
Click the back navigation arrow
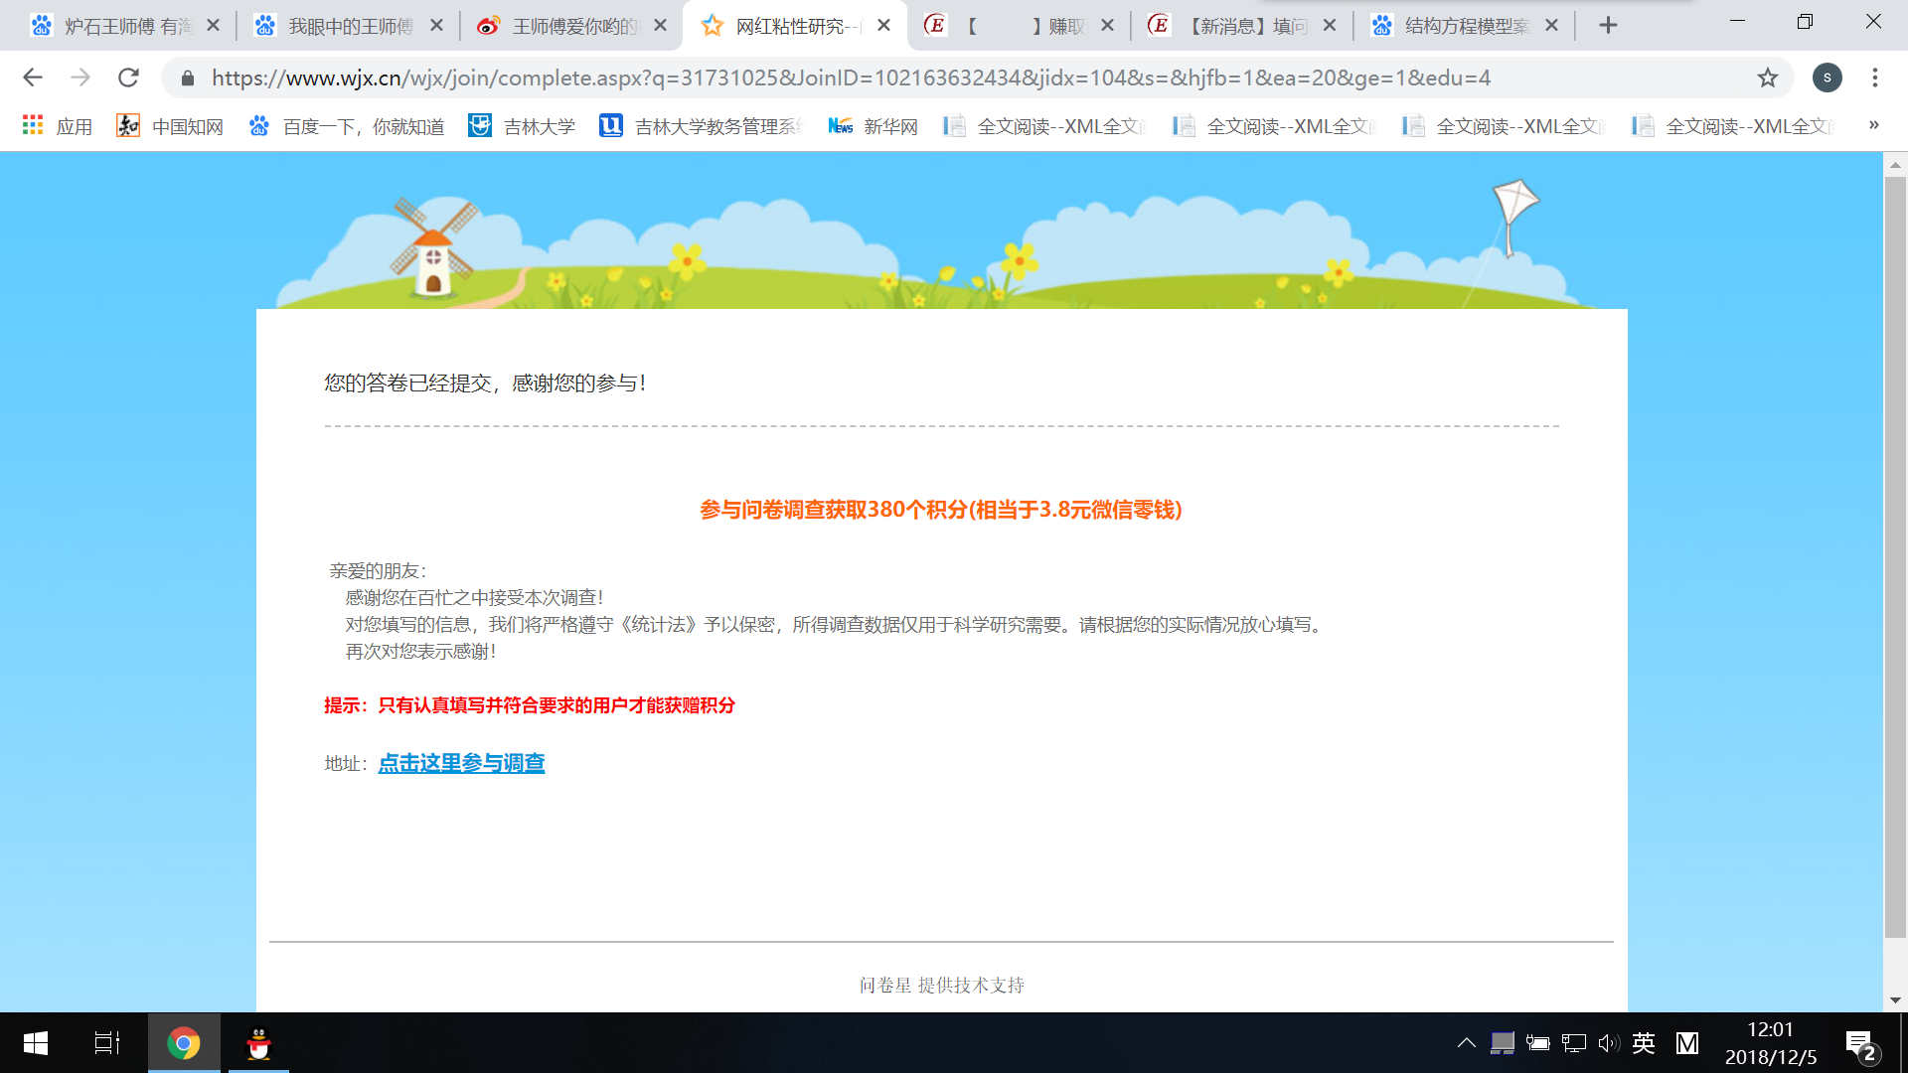(x=33, y=77)
